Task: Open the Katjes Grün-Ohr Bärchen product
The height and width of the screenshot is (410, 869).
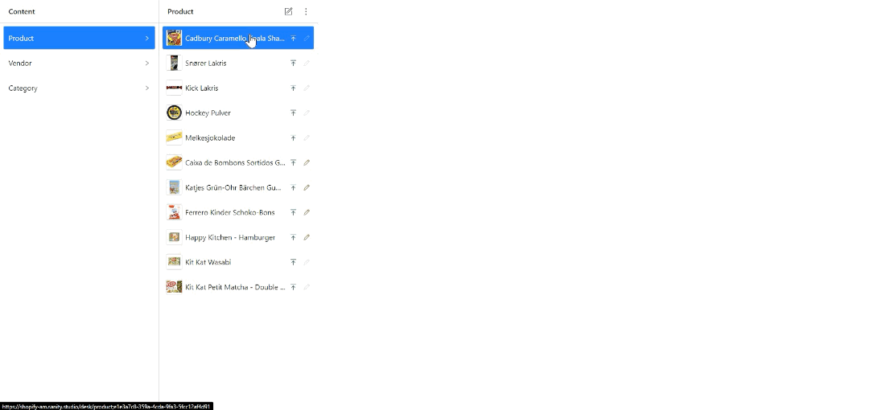Action: pos(238,188)
